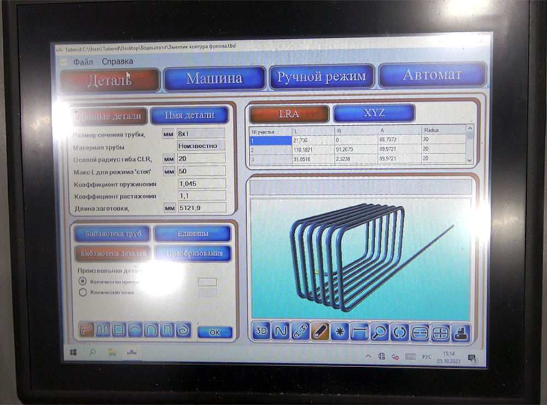Image resolution: width=547 pixels, height=405 pixels.
Task: Open the Файл menu
Action: click(83, 62)
